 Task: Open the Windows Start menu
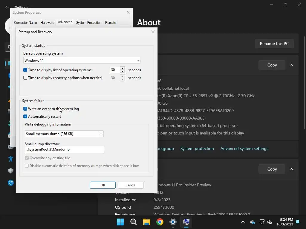[120, 222]
